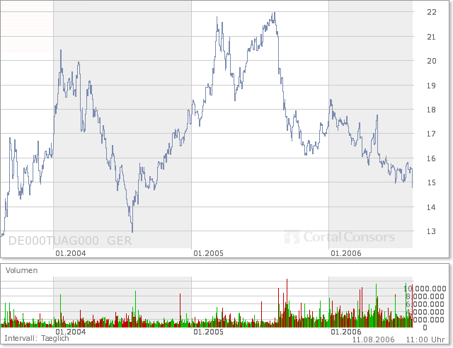Select the 01.2004 date marker on price chart
453x348 pixels.
pyautogui.click(x=70, y=253)
